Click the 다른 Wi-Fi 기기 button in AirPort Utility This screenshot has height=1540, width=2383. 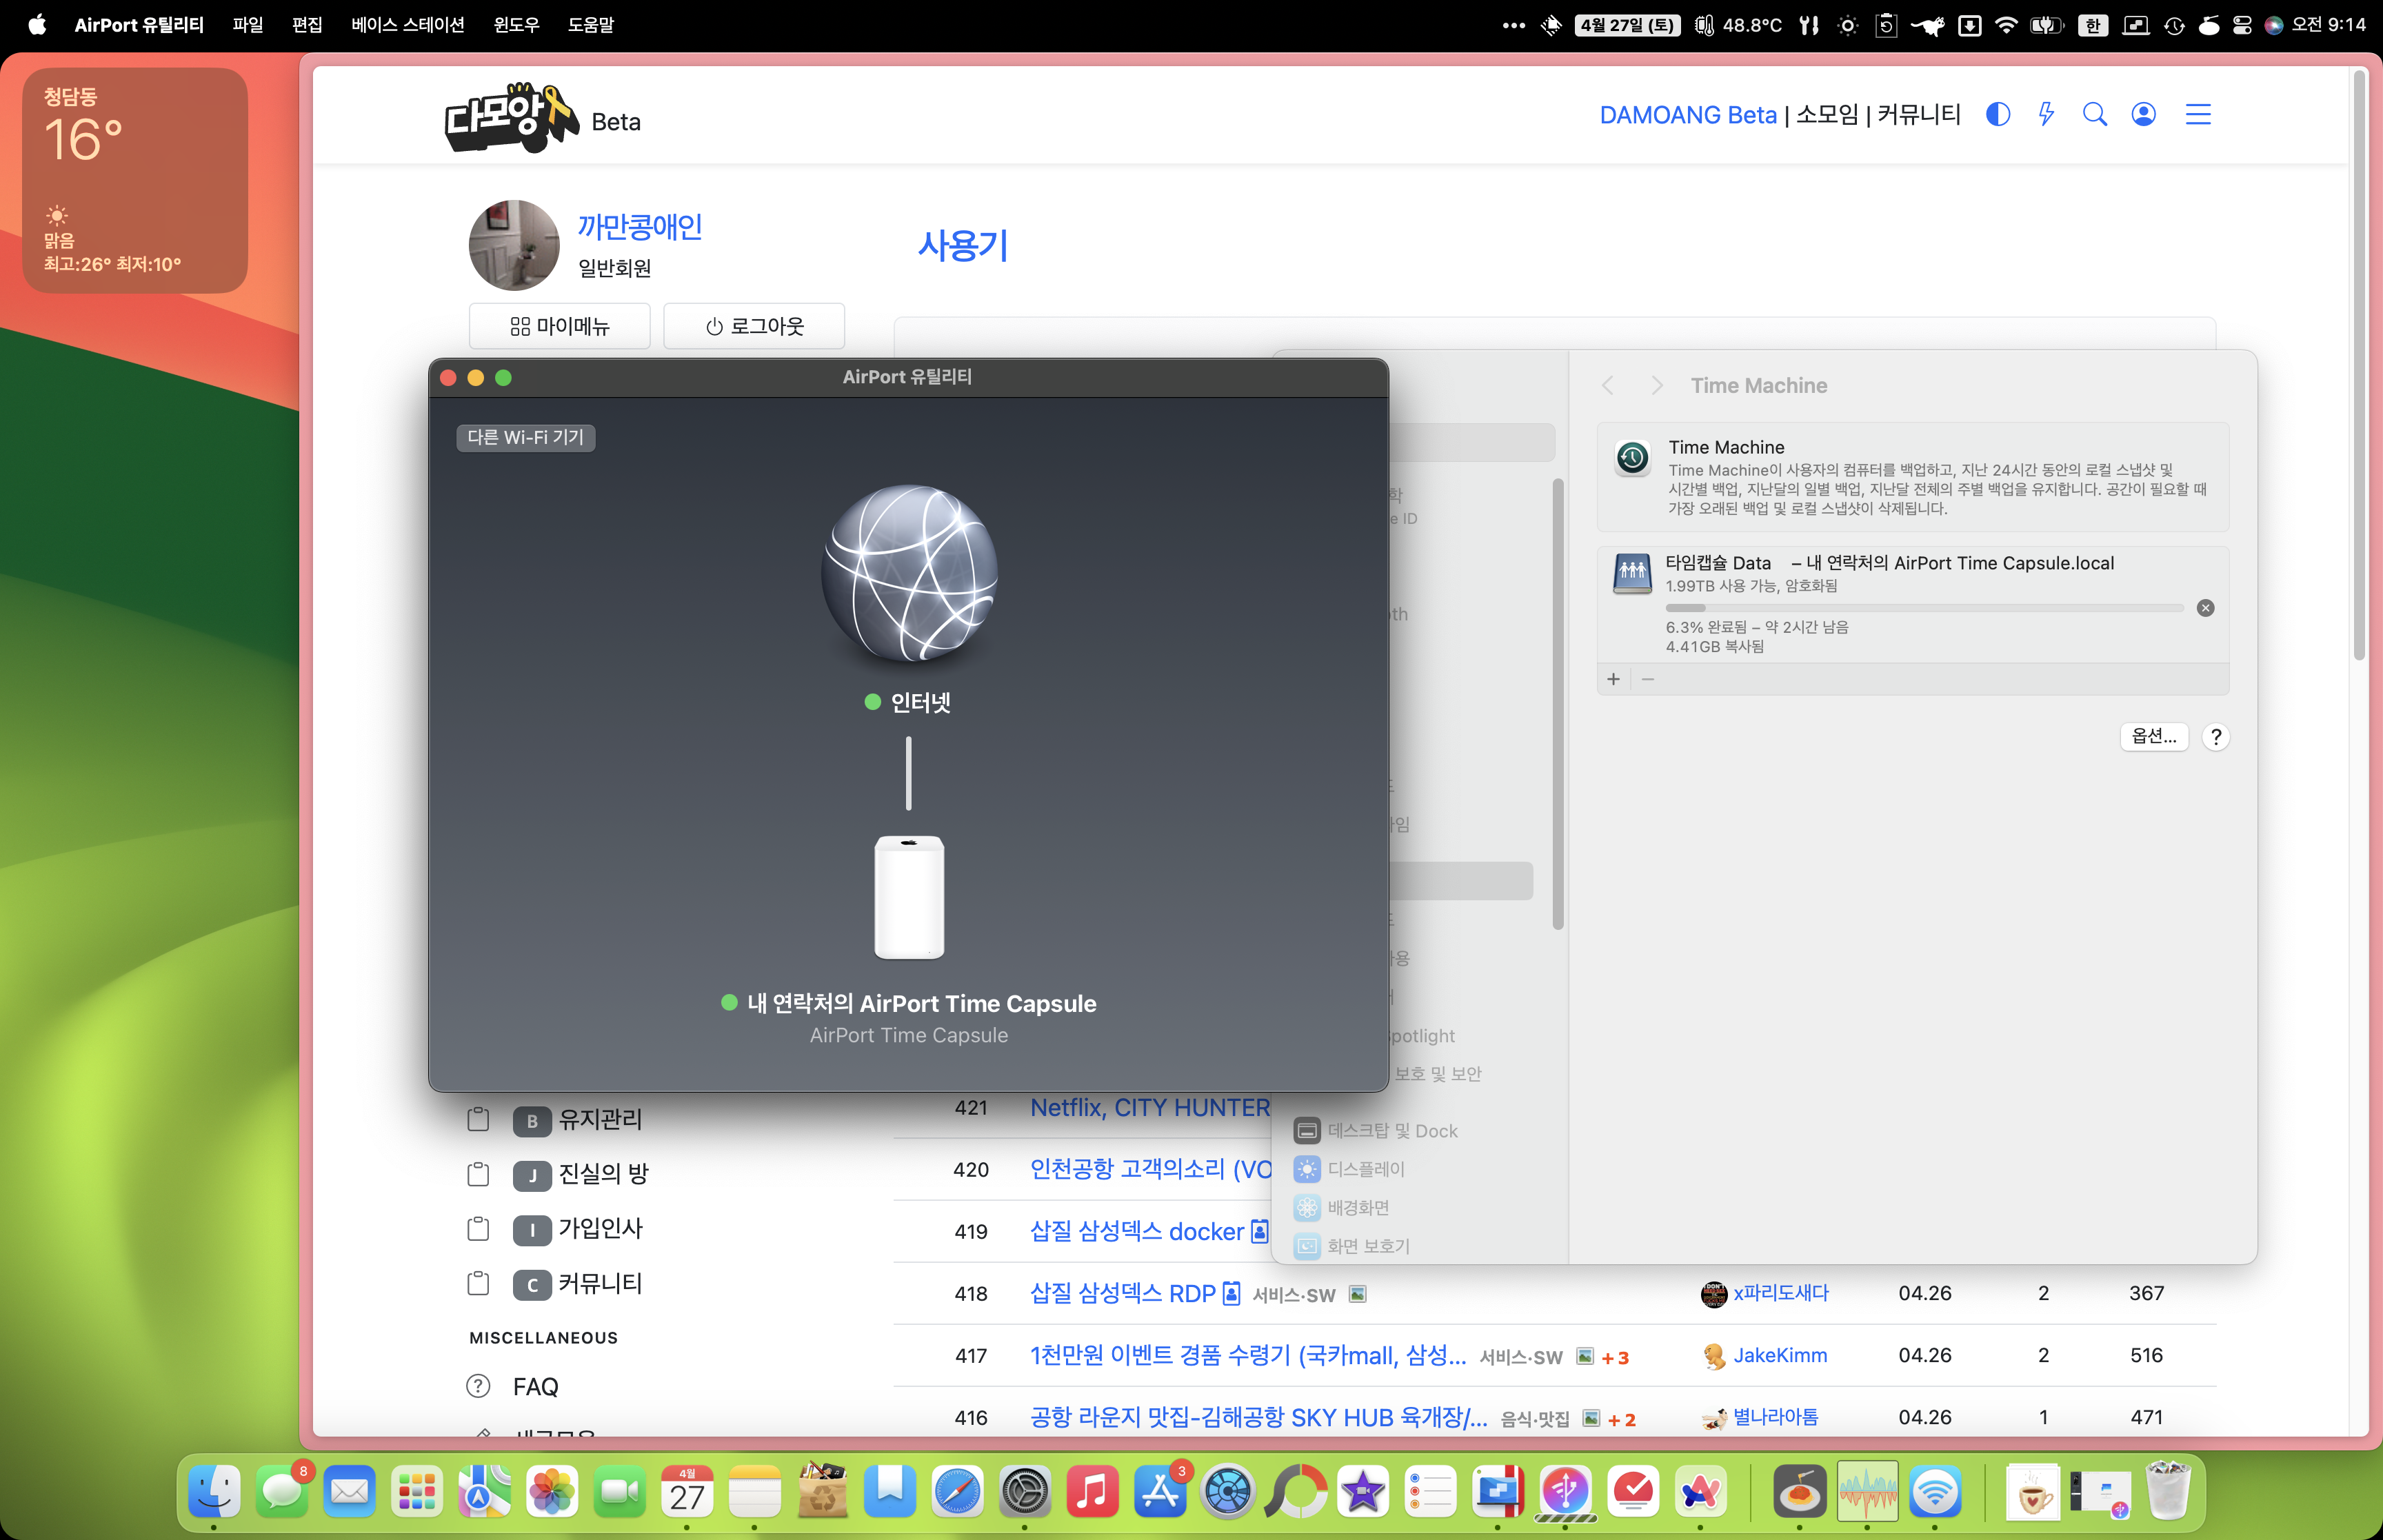526,437
